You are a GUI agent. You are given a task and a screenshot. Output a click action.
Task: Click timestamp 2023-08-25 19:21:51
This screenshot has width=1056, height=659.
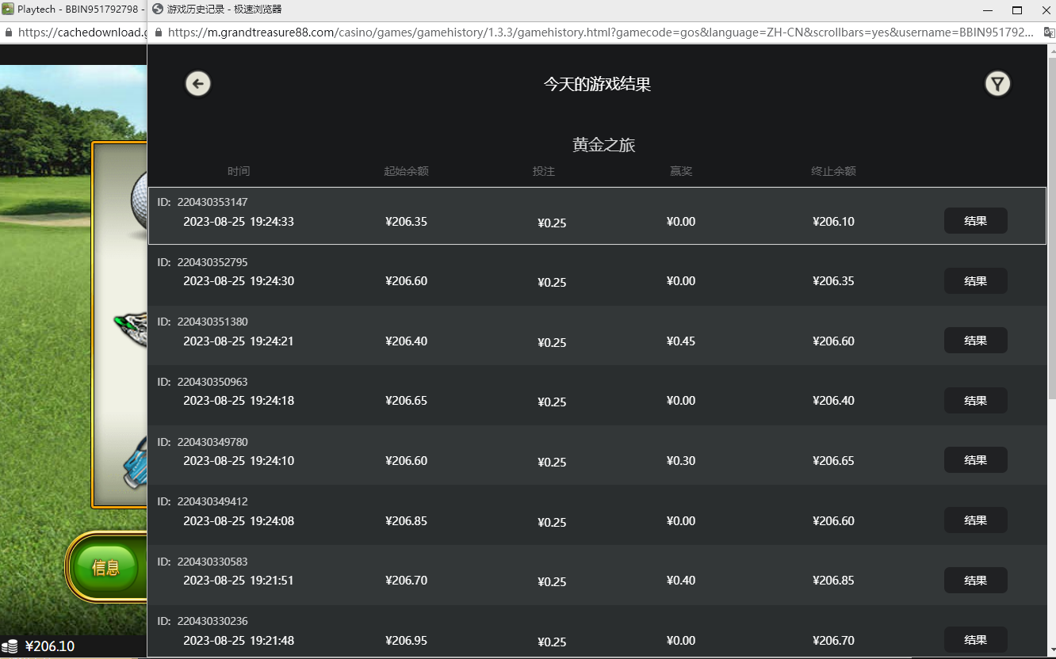(239, 581)
